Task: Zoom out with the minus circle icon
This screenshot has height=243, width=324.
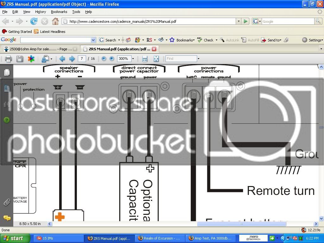Action: click(x=104, y=59)
